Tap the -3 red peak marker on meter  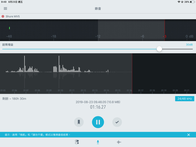coord(165,36)
